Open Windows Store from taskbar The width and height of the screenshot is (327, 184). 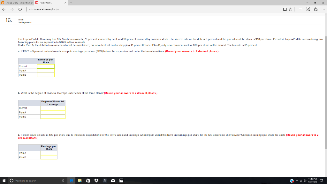pyautogui.click(x=88, y=181)
